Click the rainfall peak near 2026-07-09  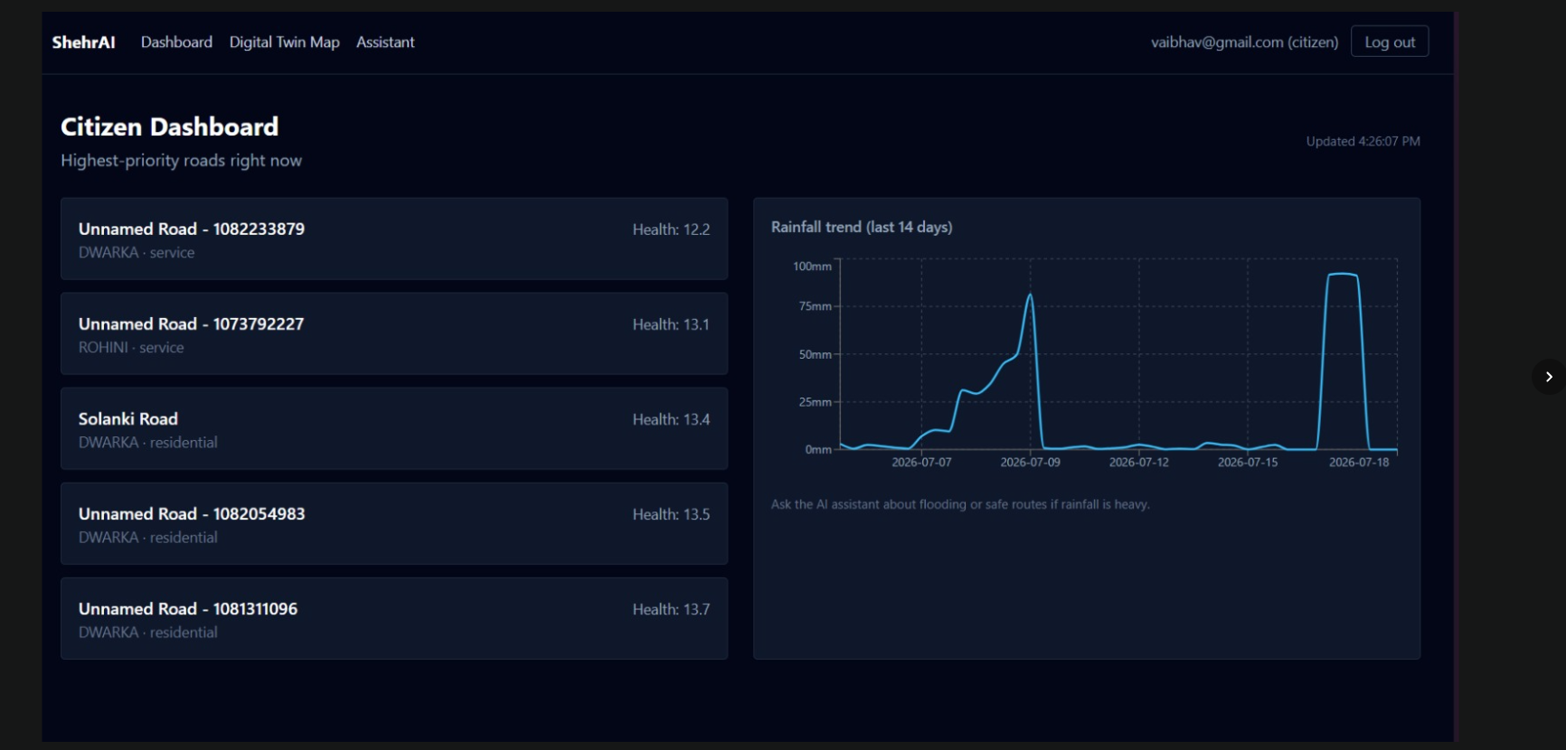(1030, 295)
